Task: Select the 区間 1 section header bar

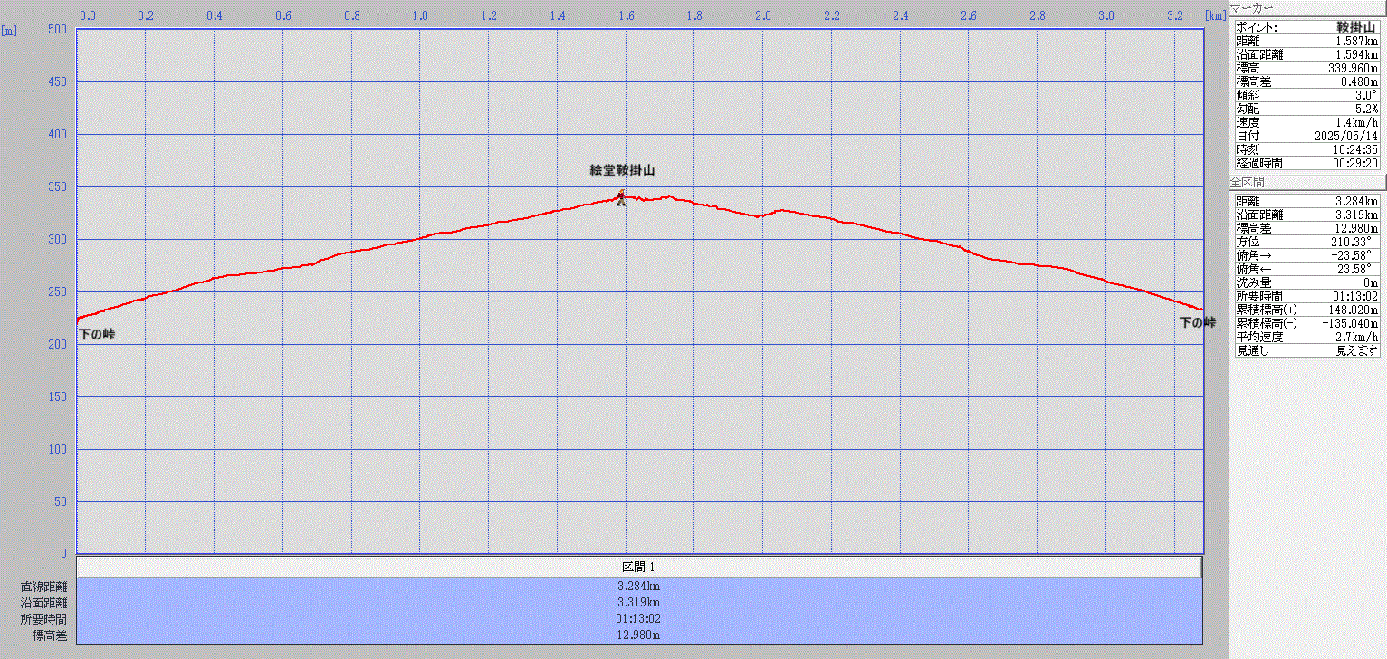Action: 639,567
